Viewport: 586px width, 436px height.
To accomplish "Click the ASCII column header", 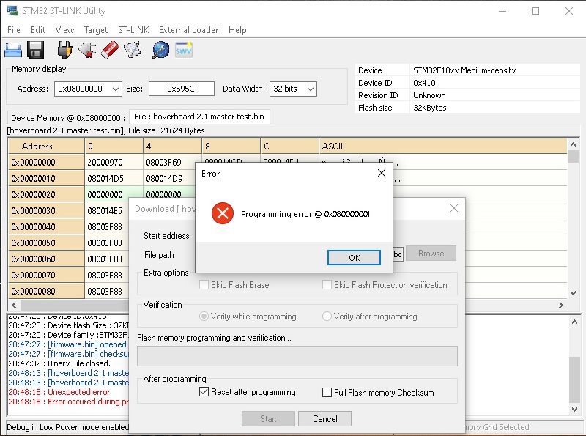I will 443,147.
